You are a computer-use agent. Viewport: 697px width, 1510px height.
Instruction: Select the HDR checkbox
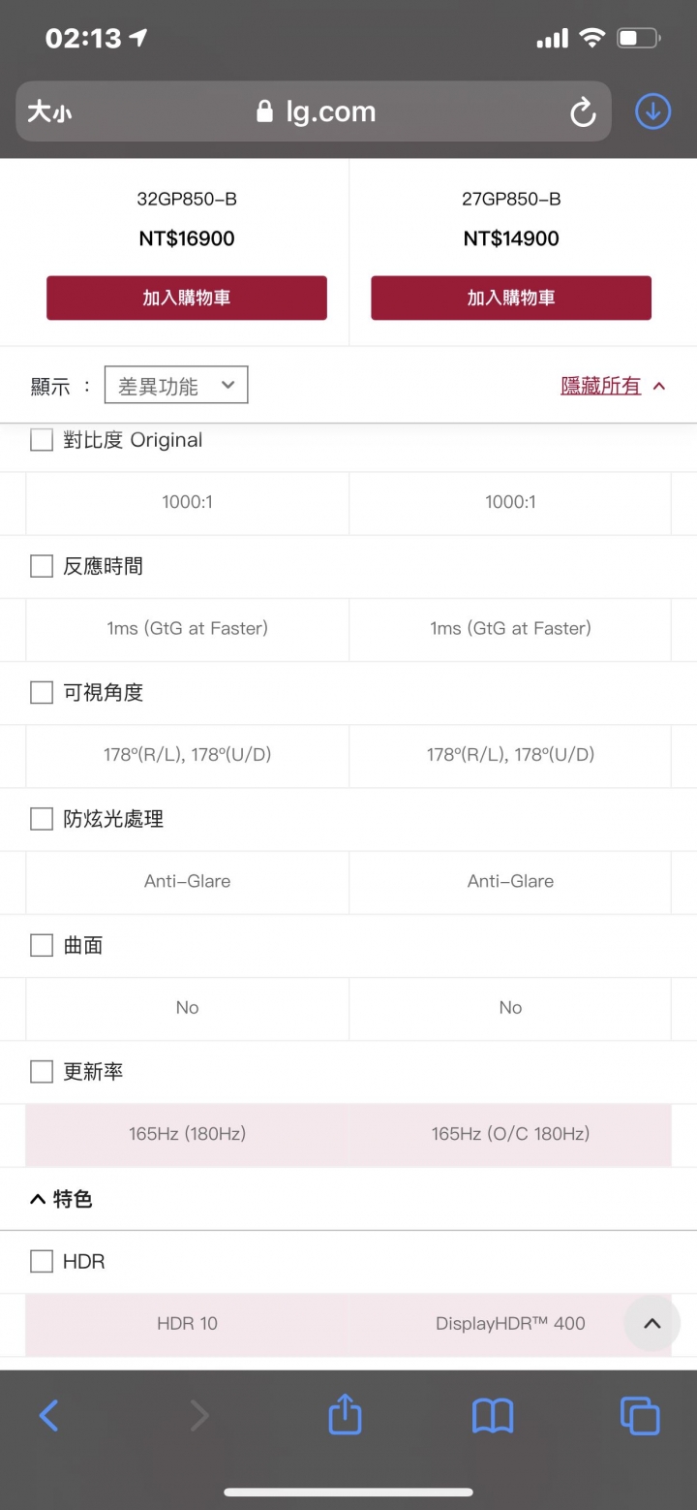[42, 1261]
